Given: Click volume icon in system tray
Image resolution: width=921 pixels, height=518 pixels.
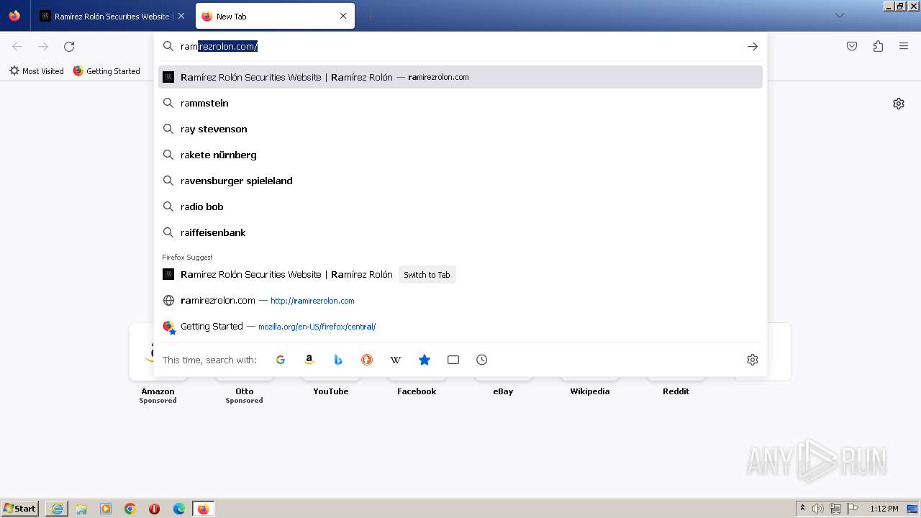Looking at the screenshot, I should (x=818, y=509).
